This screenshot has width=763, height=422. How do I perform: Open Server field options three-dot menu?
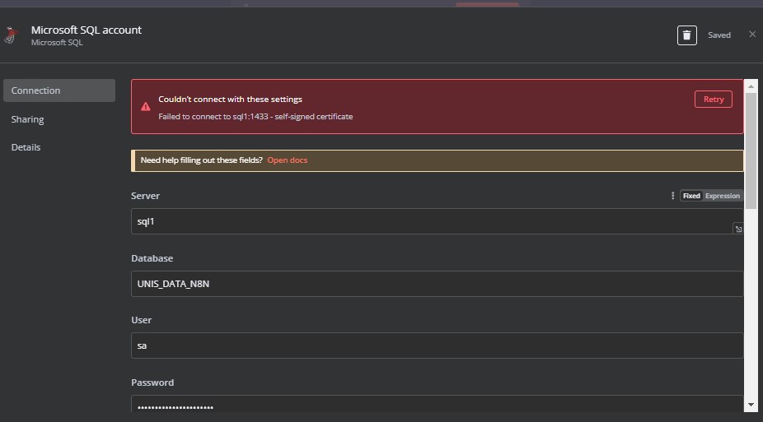[672, 195]
